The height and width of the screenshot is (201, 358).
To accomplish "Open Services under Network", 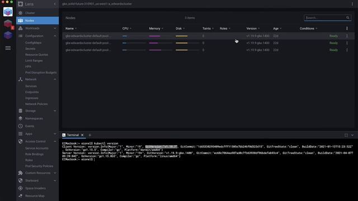I will click(31, 86).
